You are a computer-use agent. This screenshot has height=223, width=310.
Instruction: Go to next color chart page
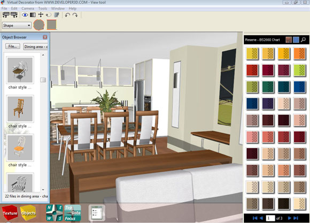point(290,218)
